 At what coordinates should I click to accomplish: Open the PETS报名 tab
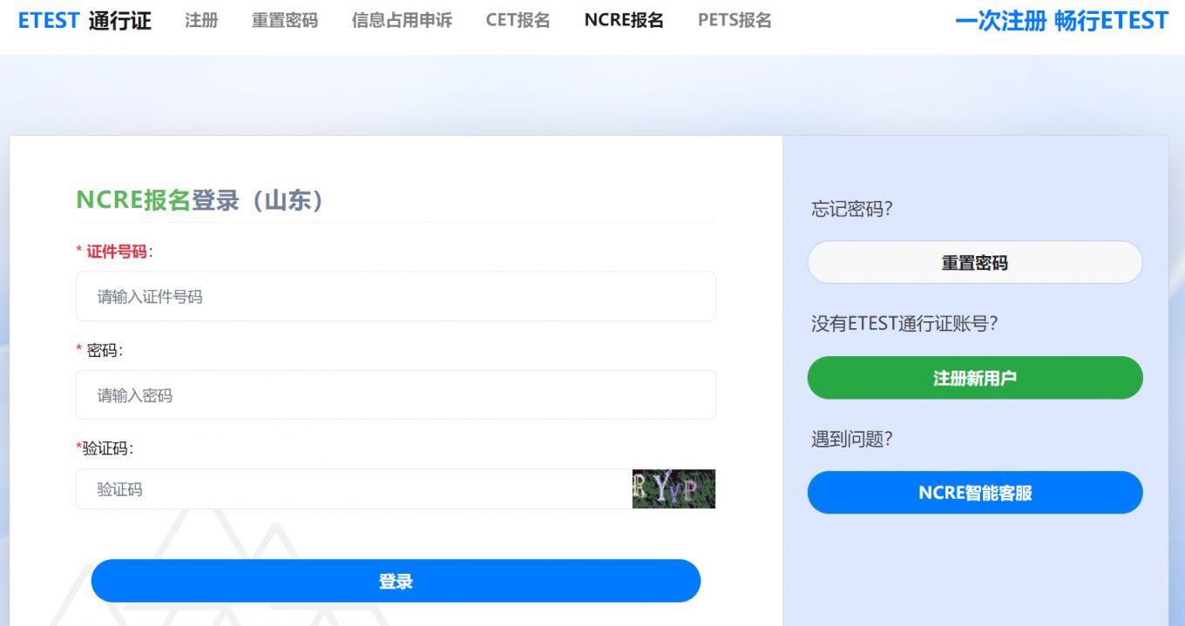(735, 20)
